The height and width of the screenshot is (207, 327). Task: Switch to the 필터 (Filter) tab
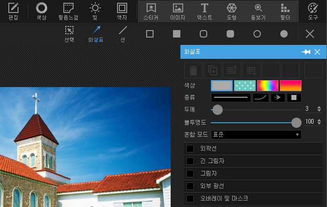(285, 11)
